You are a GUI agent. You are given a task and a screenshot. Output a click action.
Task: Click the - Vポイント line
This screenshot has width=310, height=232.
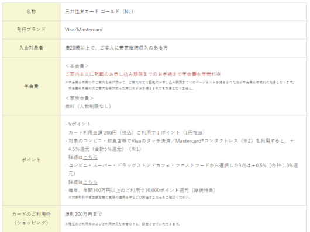[78, 124]
